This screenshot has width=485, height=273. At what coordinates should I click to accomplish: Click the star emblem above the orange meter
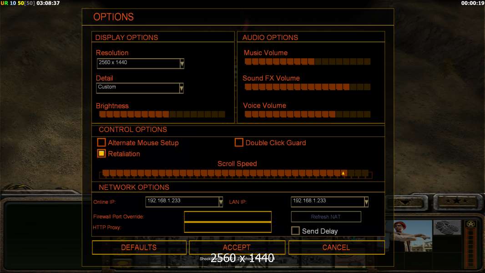tap(470, 223)
